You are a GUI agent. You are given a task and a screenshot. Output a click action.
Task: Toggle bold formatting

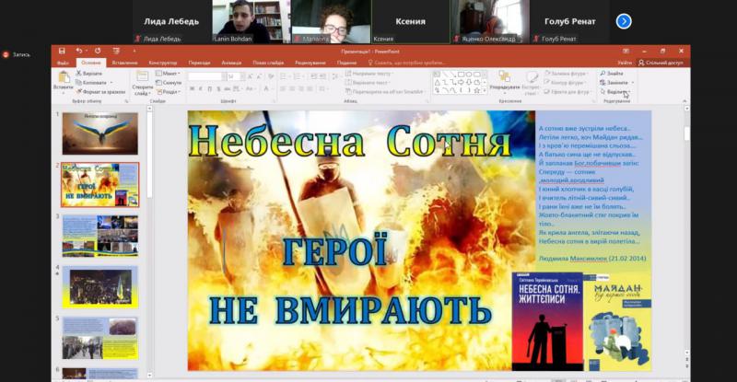(x=193, y=88)
